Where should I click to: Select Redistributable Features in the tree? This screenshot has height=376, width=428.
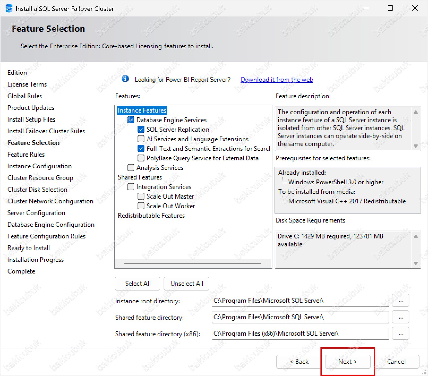pyautogui.click(x=151, y=216)
